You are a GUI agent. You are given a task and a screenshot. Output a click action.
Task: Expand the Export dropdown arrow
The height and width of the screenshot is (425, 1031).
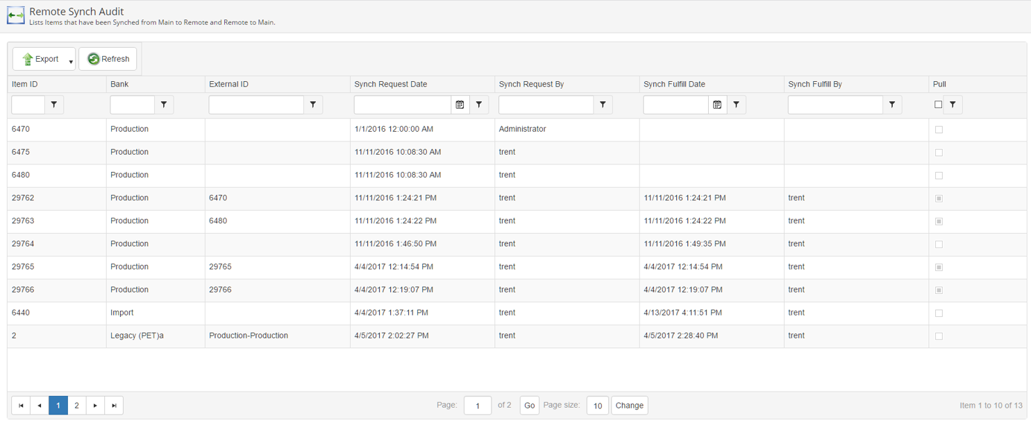point(71,62)
